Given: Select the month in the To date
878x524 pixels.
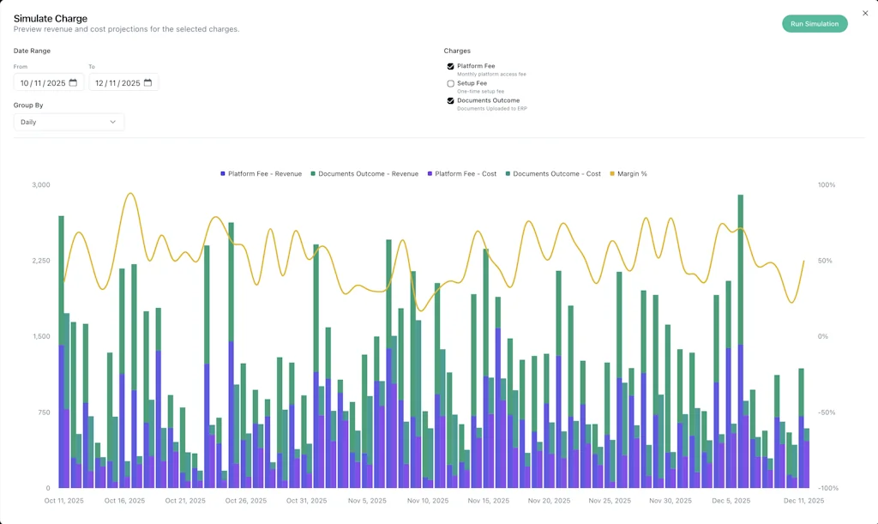Looking at the screenshot, I should click(99, 83).
